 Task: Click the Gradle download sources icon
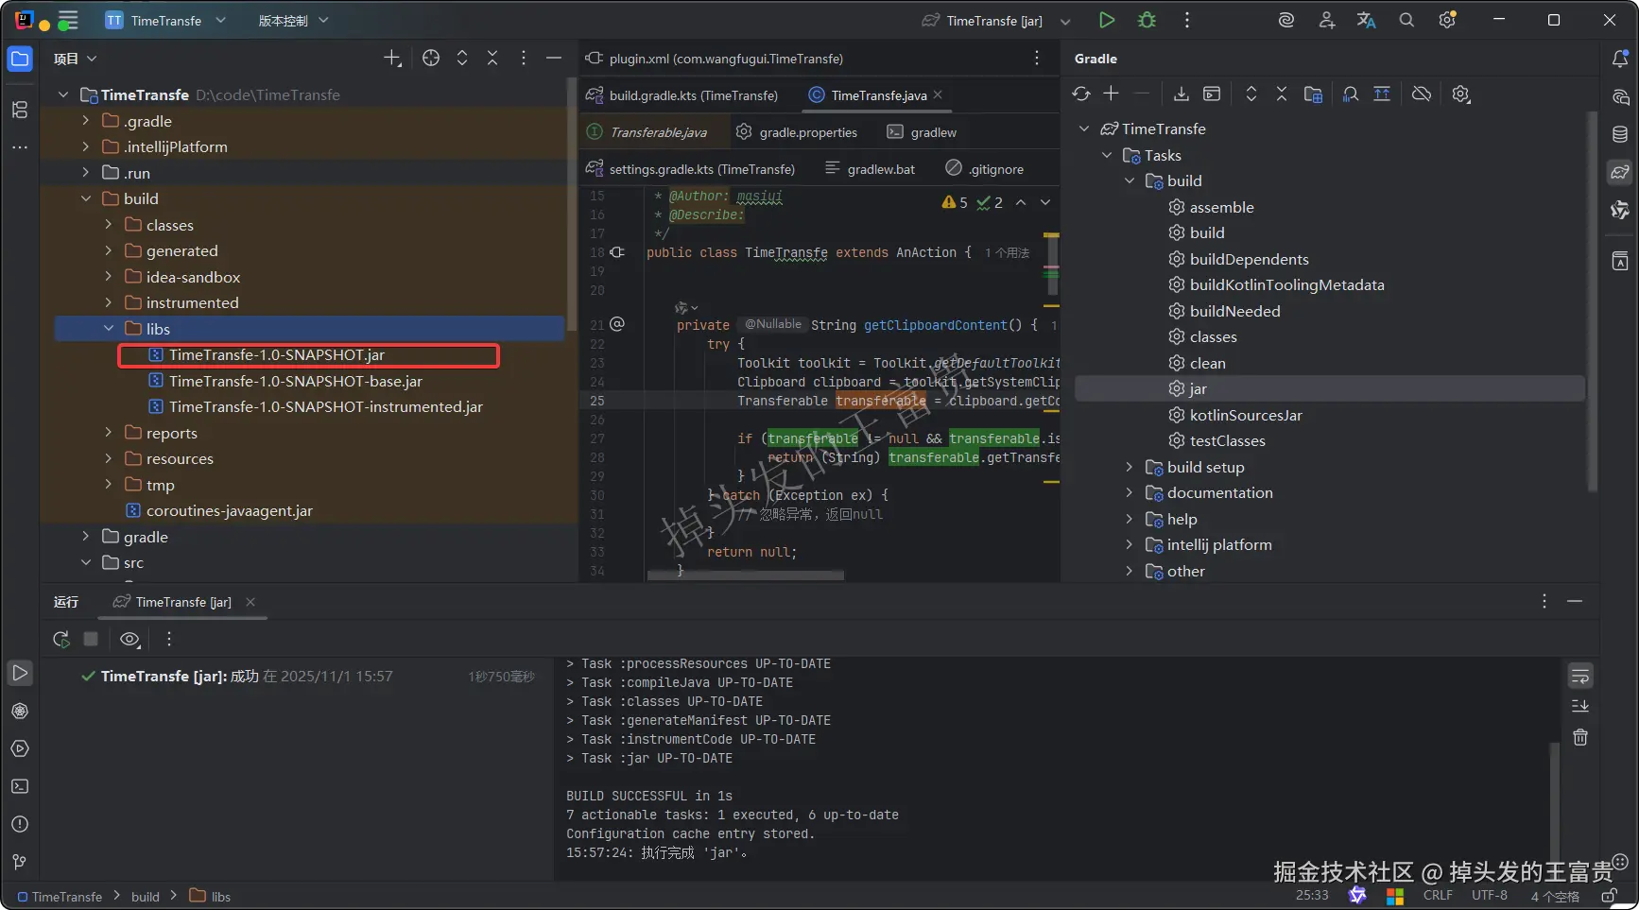[1181, 94]
